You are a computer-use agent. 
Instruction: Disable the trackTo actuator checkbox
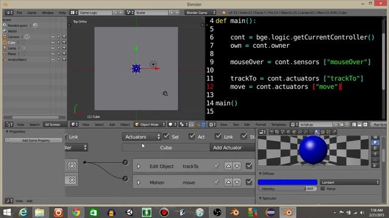pos(249,166)
